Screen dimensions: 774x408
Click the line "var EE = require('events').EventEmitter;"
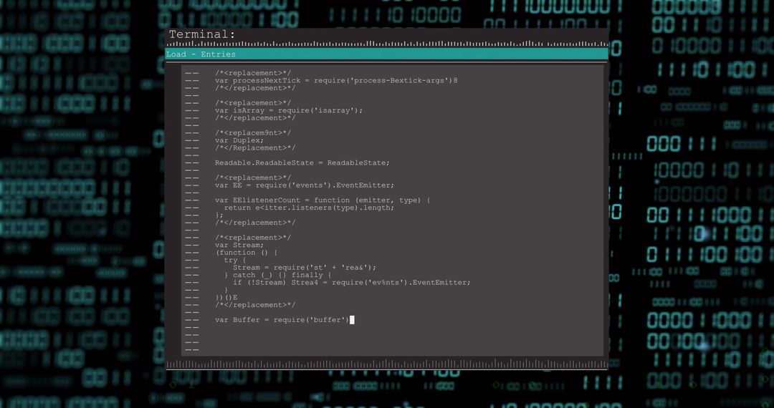tap(305, 185)
